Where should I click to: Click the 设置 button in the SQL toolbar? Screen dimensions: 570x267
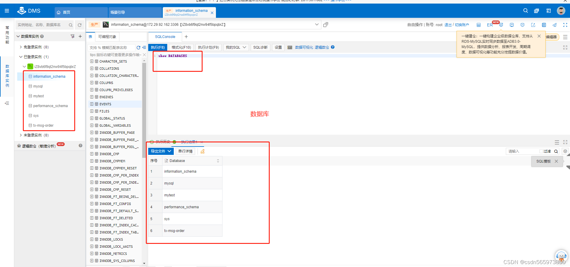[278, 47]
